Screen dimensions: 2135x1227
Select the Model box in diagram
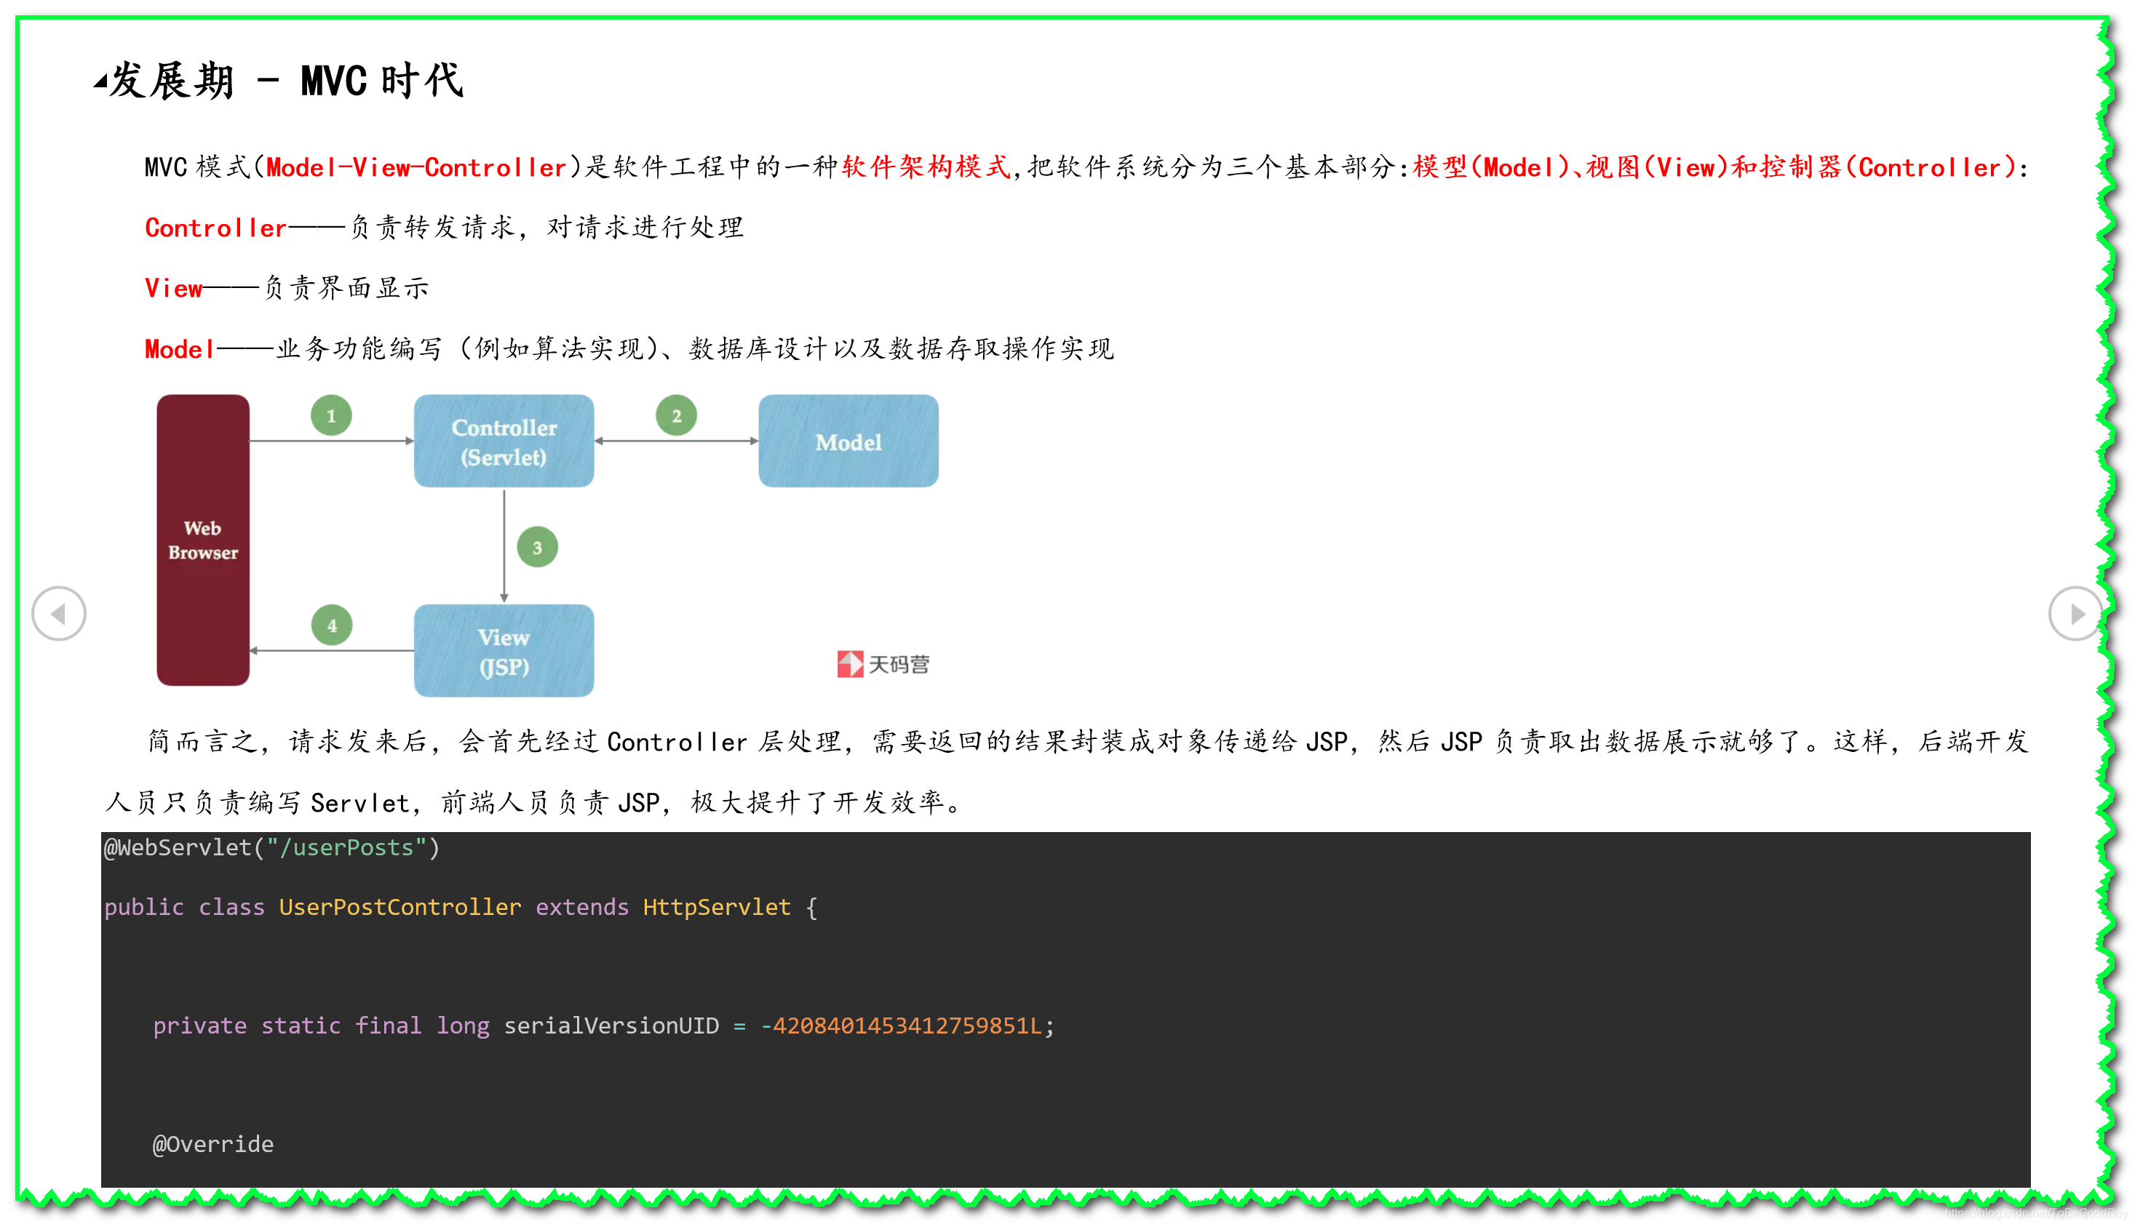coord(848,441)
